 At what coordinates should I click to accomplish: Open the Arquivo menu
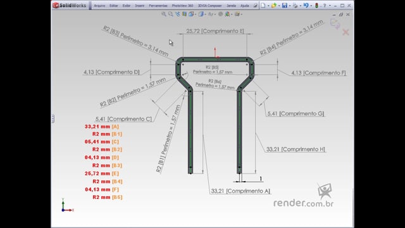pyautogui.click(x=99, y=6)
